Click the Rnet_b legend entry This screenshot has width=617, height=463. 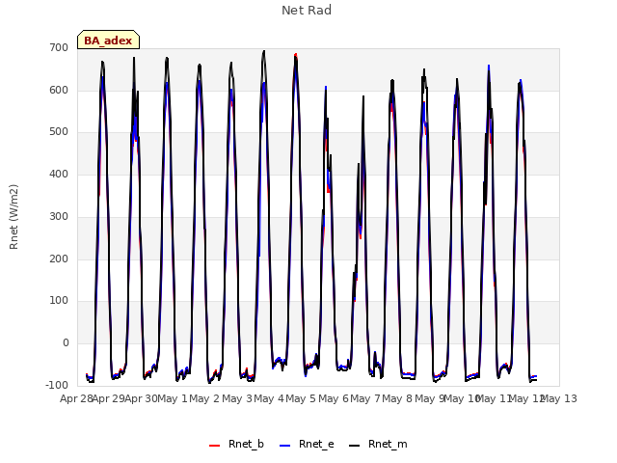coord(236,444)
